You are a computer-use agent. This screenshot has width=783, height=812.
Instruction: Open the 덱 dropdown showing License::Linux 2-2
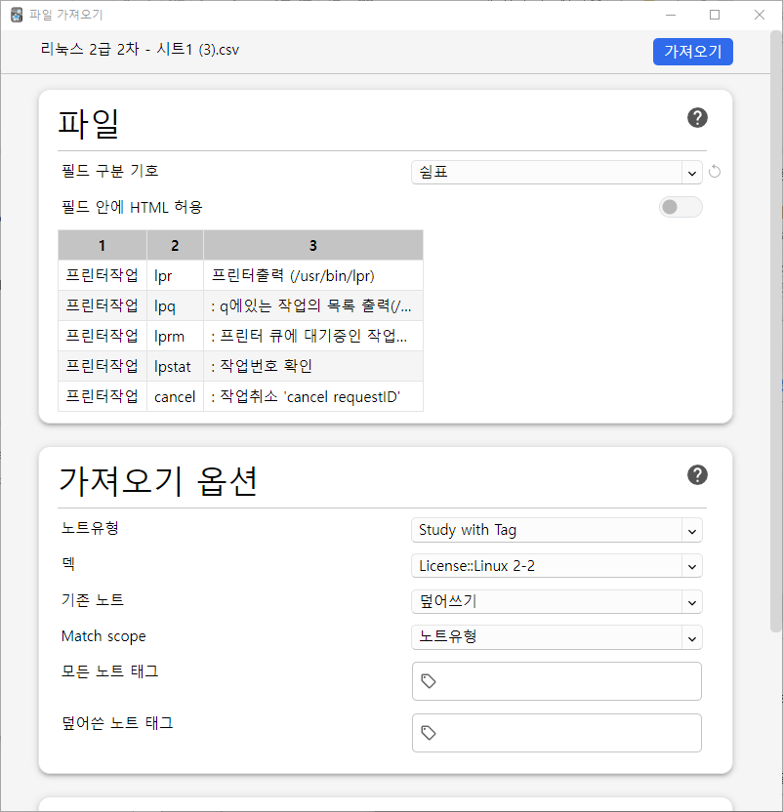[x=556, y=566]
